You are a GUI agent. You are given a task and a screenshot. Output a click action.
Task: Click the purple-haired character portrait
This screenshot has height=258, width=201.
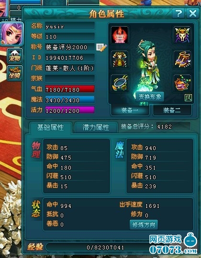click(12, 34)
